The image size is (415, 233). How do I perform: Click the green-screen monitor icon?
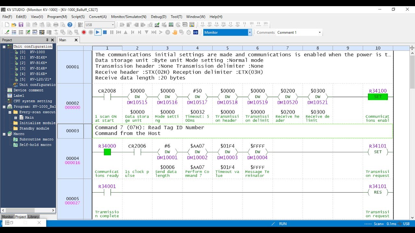tap(171, 25)
